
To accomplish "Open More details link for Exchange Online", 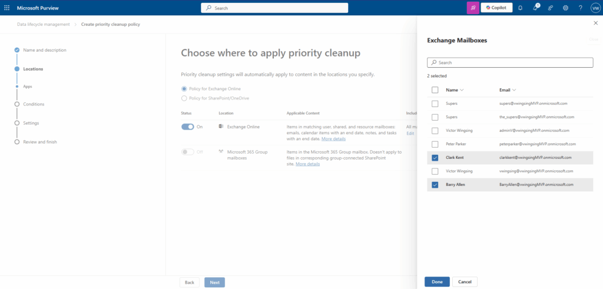I will [333, 139].
